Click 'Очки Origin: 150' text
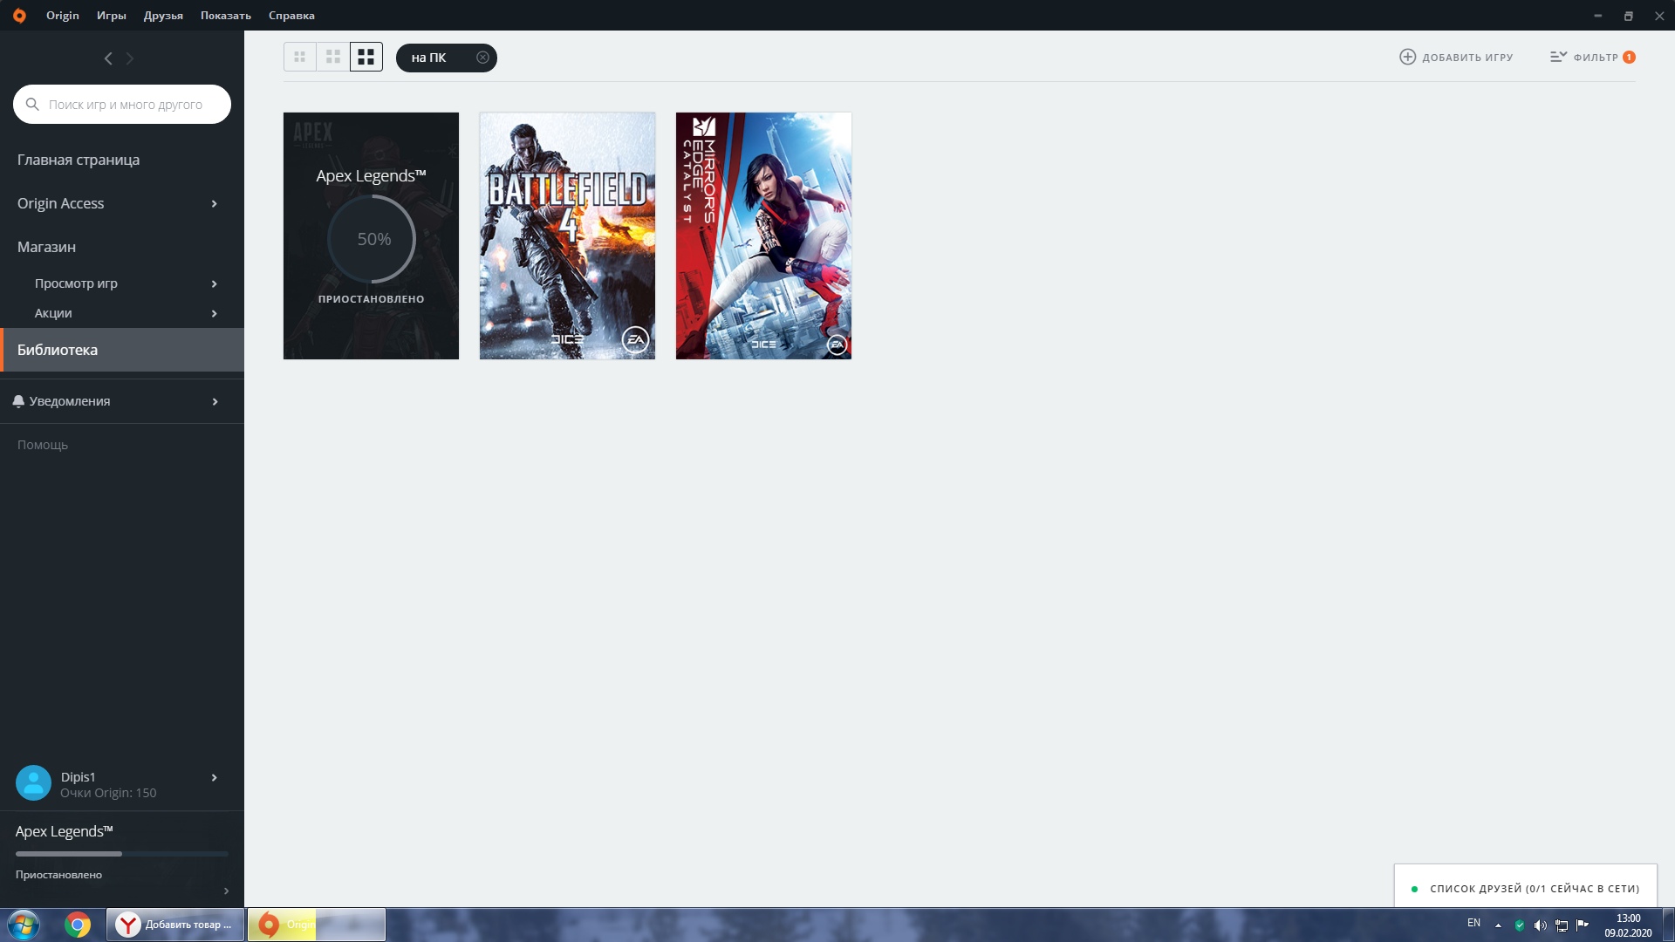Image resolution: width=1675 pixels, height=942 pixels. (108, 793)
